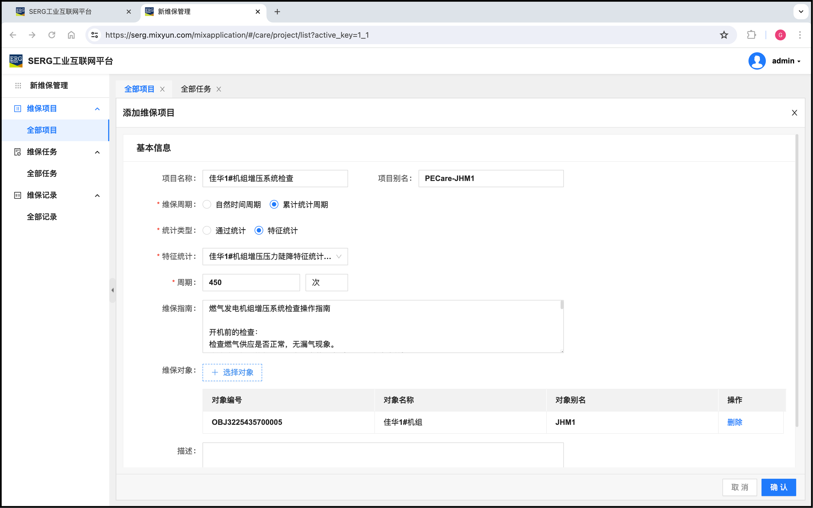Click 删除 link for 佳华1#机组 row
The width and height of the screenshot is (813, 508).
pyautogui.click(x=734, y=422)
